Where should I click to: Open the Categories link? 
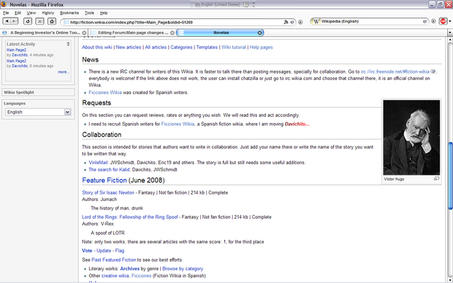pyautogui.click(x=181, y=47)
